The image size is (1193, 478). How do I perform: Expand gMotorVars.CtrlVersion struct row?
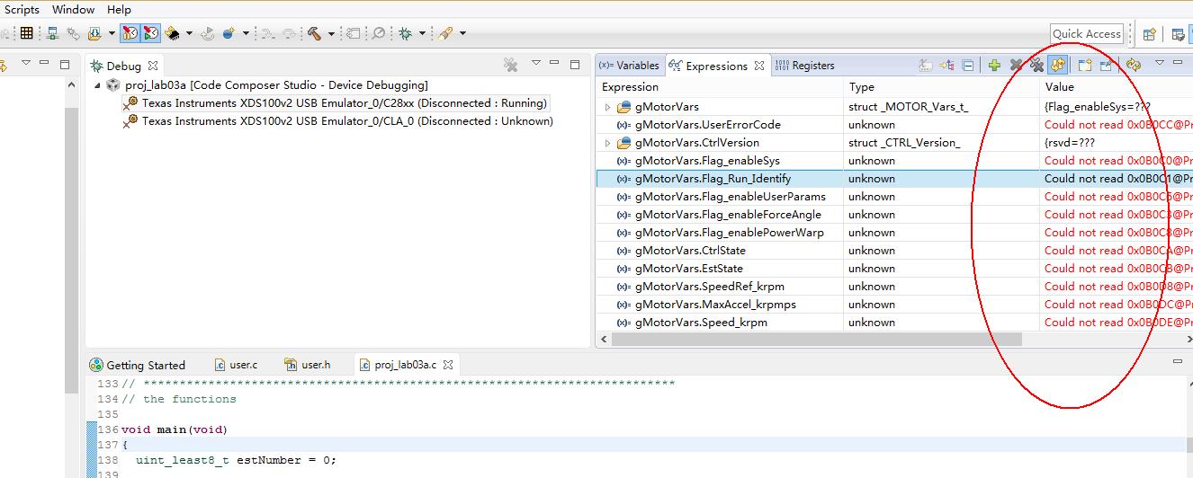tap(607, 143)
